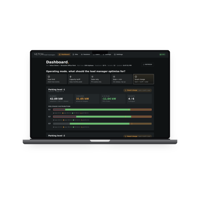Click the info icon on Smart charge card

point(136,77)
